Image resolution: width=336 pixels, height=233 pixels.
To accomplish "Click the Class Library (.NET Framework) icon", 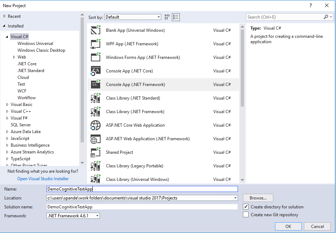I will click(x=96, y=111).
